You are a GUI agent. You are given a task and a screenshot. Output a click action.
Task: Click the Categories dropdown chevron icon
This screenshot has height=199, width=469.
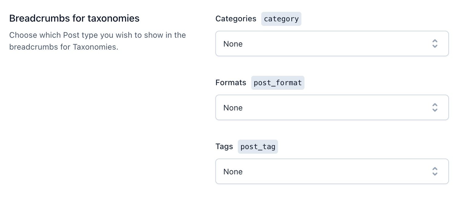[x=435, y=44]
